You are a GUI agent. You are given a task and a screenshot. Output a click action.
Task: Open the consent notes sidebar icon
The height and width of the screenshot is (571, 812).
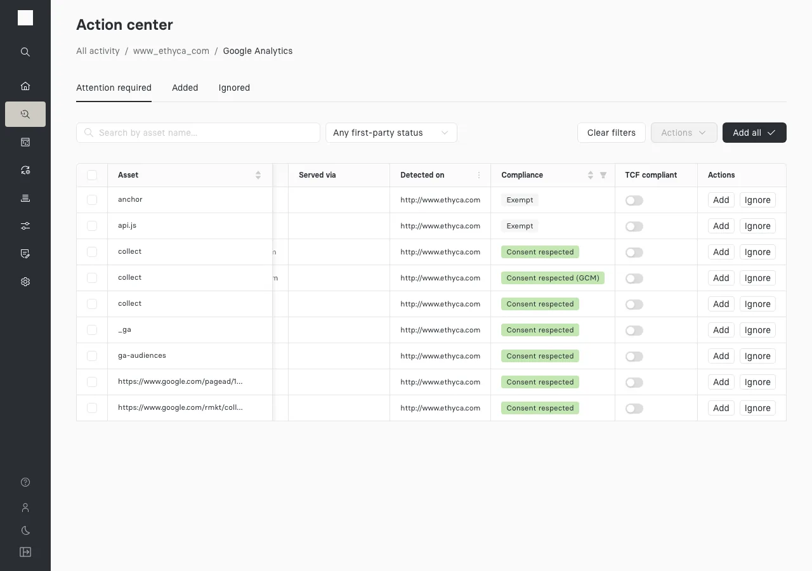click(25, 254)
